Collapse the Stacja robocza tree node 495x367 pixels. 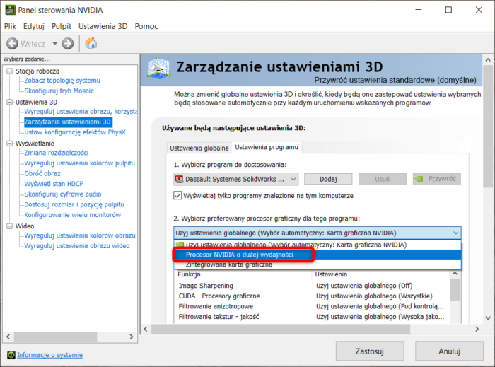point(10,71)
